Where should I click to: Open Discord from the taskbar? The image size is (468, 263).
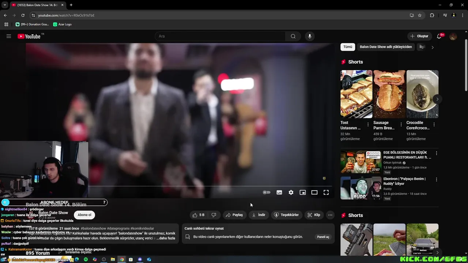[x=140, y=259]
